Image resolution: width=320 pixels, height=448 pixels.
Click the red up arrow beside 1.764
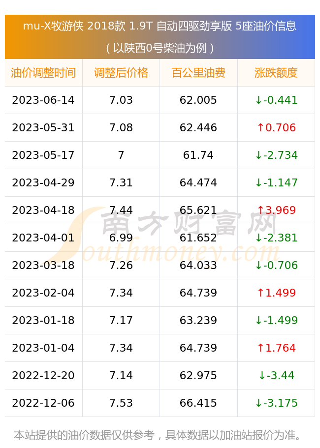point(260,348)
